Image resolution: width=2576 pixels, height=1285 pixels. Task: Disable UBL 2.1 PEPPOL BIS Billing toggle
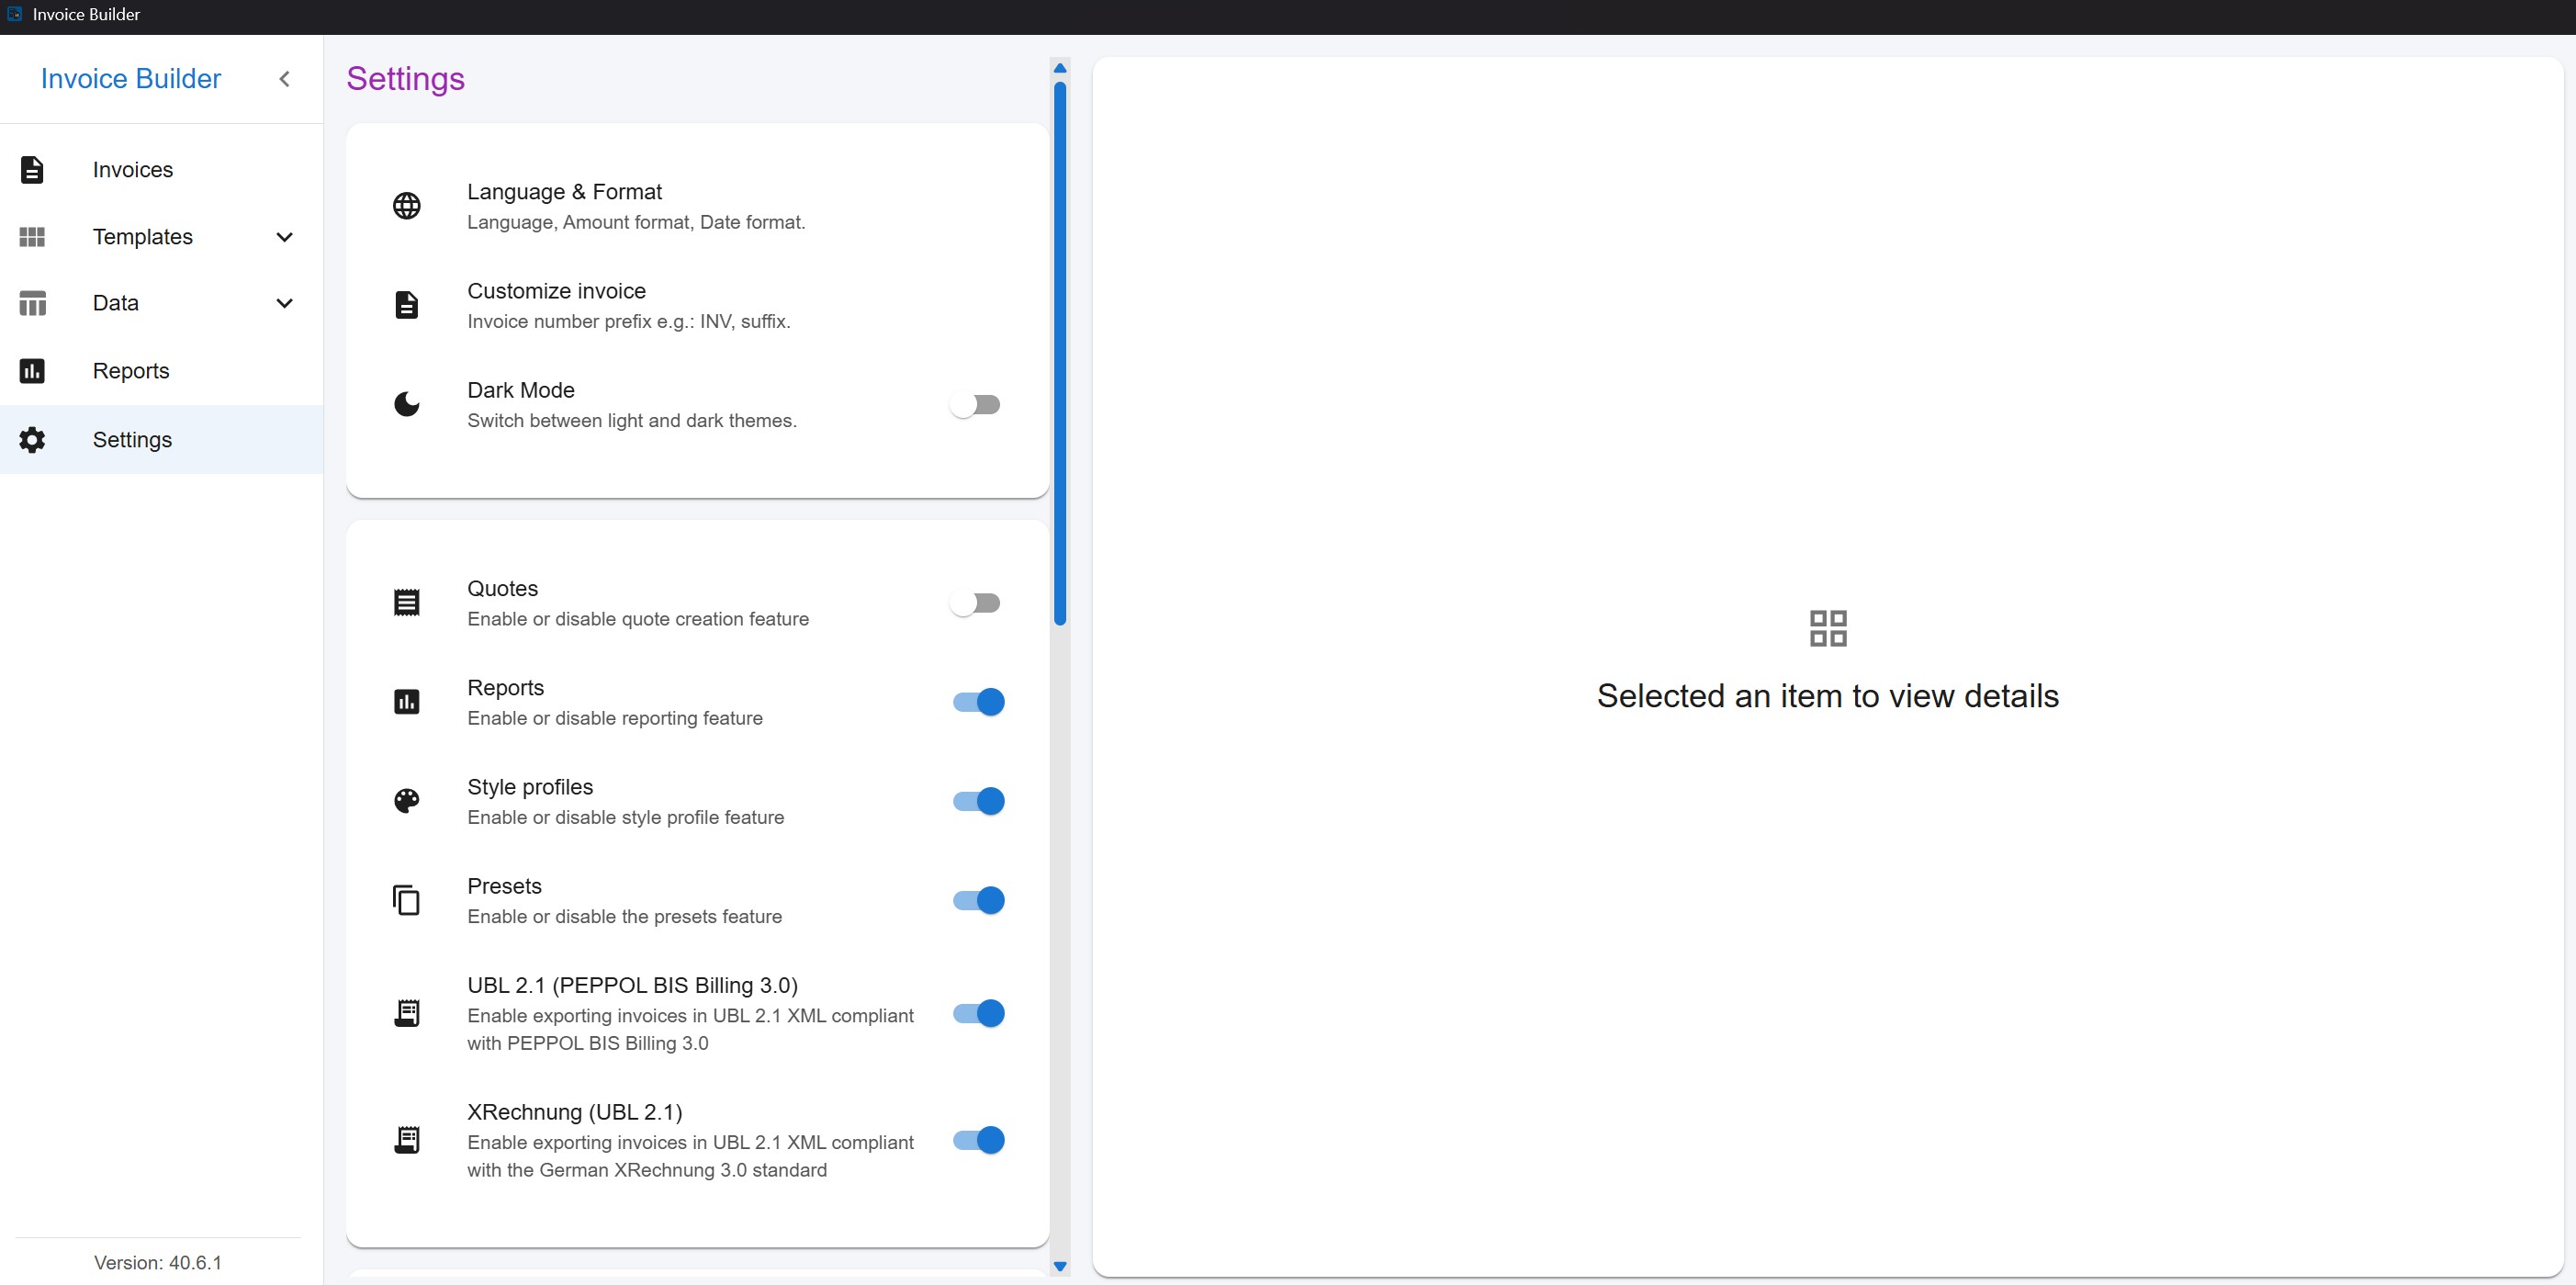click(x=978, y=1013)
